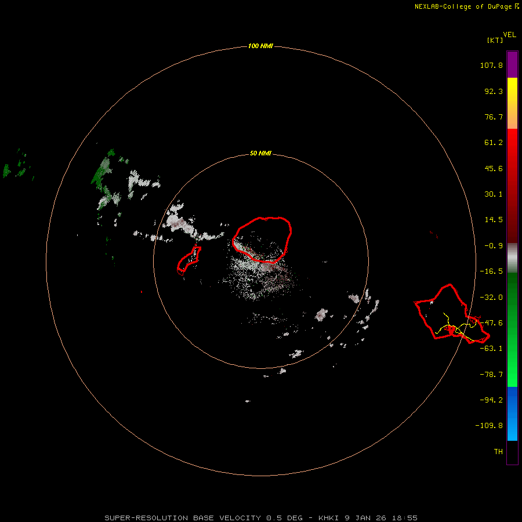Image resolution: width=522 pixels, height=522 pixels.
Task: Pick the red segment of the color bar
Action: tap(512, 186)
